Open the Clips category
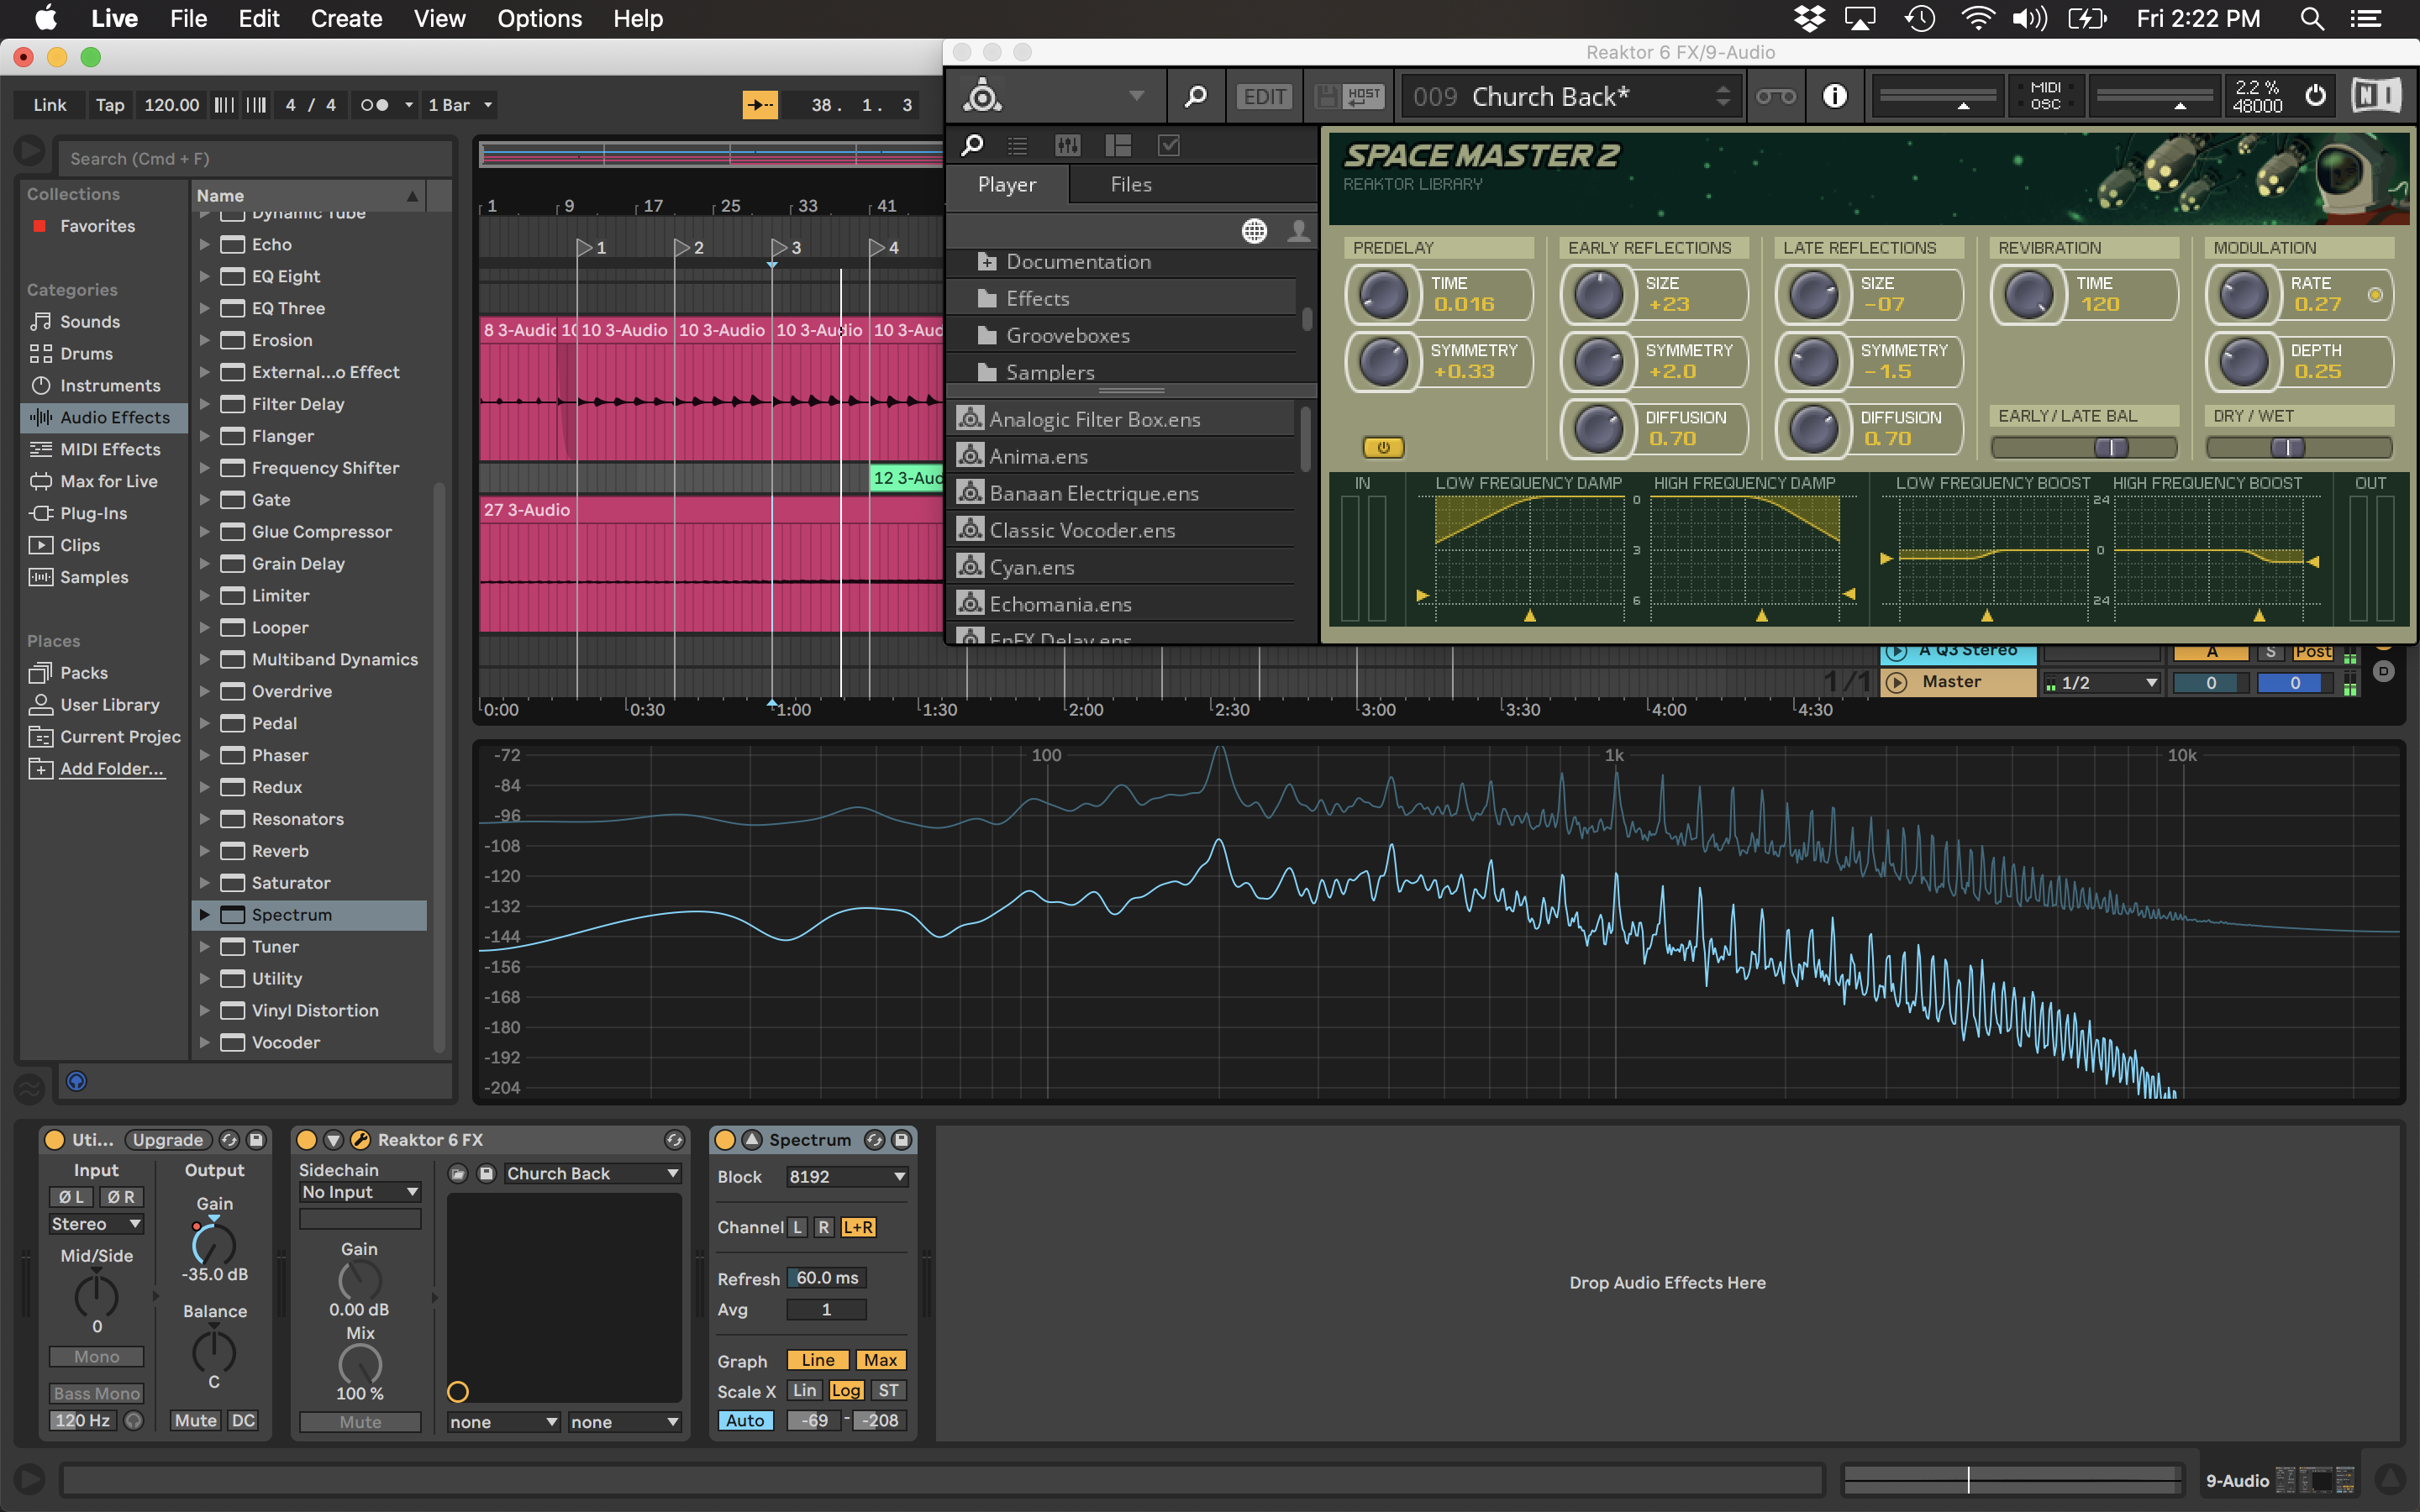Viewport: 2420px width, 1512px height. pos(80,545)
